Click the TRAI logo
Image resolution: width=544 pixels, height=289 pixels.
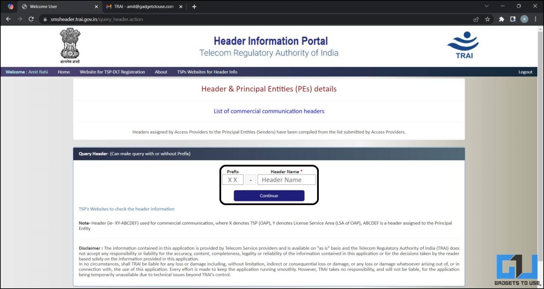click(x=463, y=45)
